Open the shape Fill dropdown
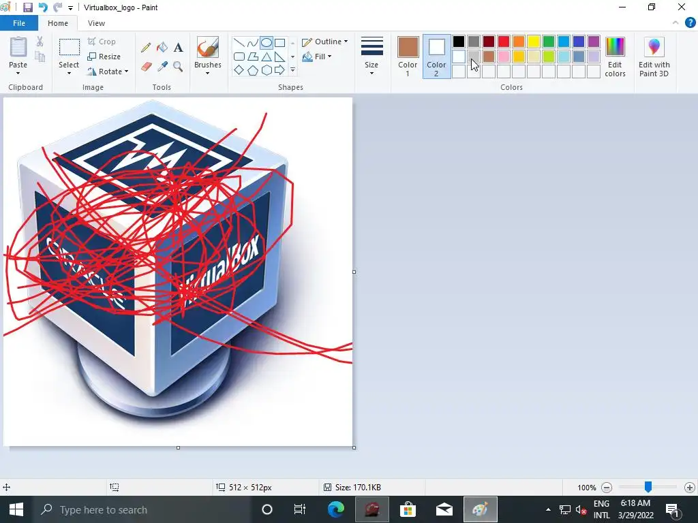 317,57
